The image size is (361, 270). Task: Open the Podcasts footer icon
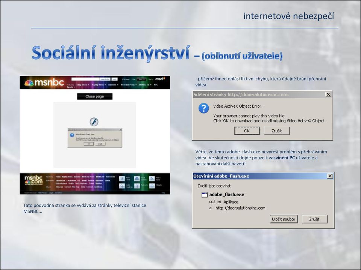click(x=137, y=186)
